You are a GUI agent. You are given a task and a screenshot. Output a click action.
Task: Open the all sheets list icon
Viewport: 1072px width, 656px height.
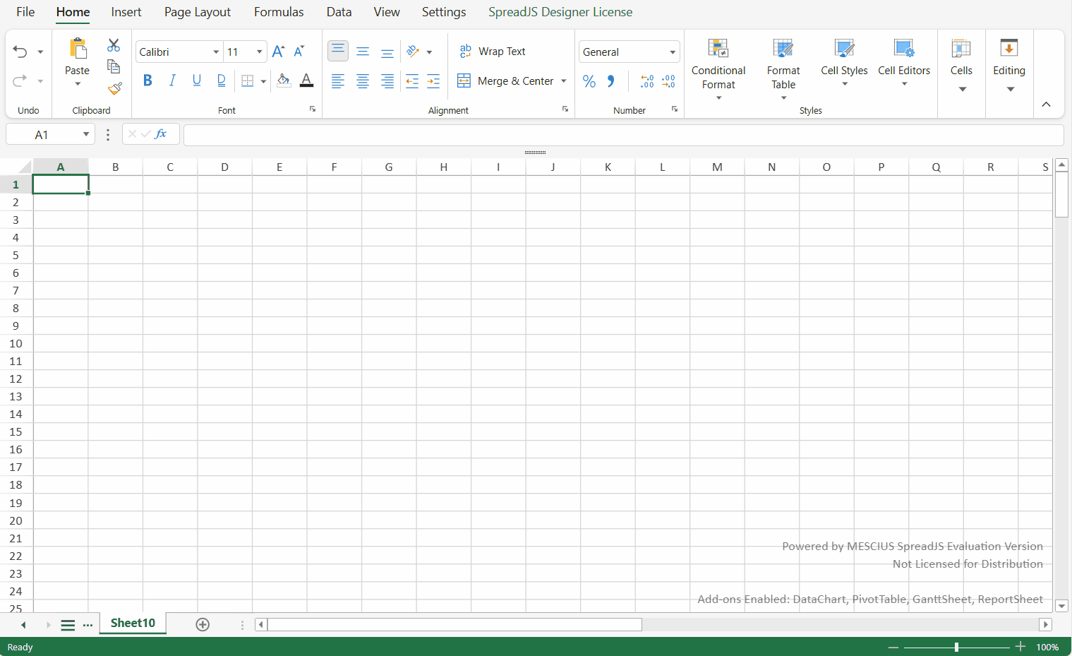tap(68, 625)
